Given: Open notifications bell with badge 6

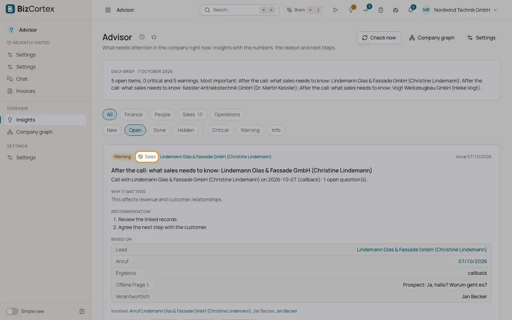Looking at the screenshot, I should coord(411,10).
